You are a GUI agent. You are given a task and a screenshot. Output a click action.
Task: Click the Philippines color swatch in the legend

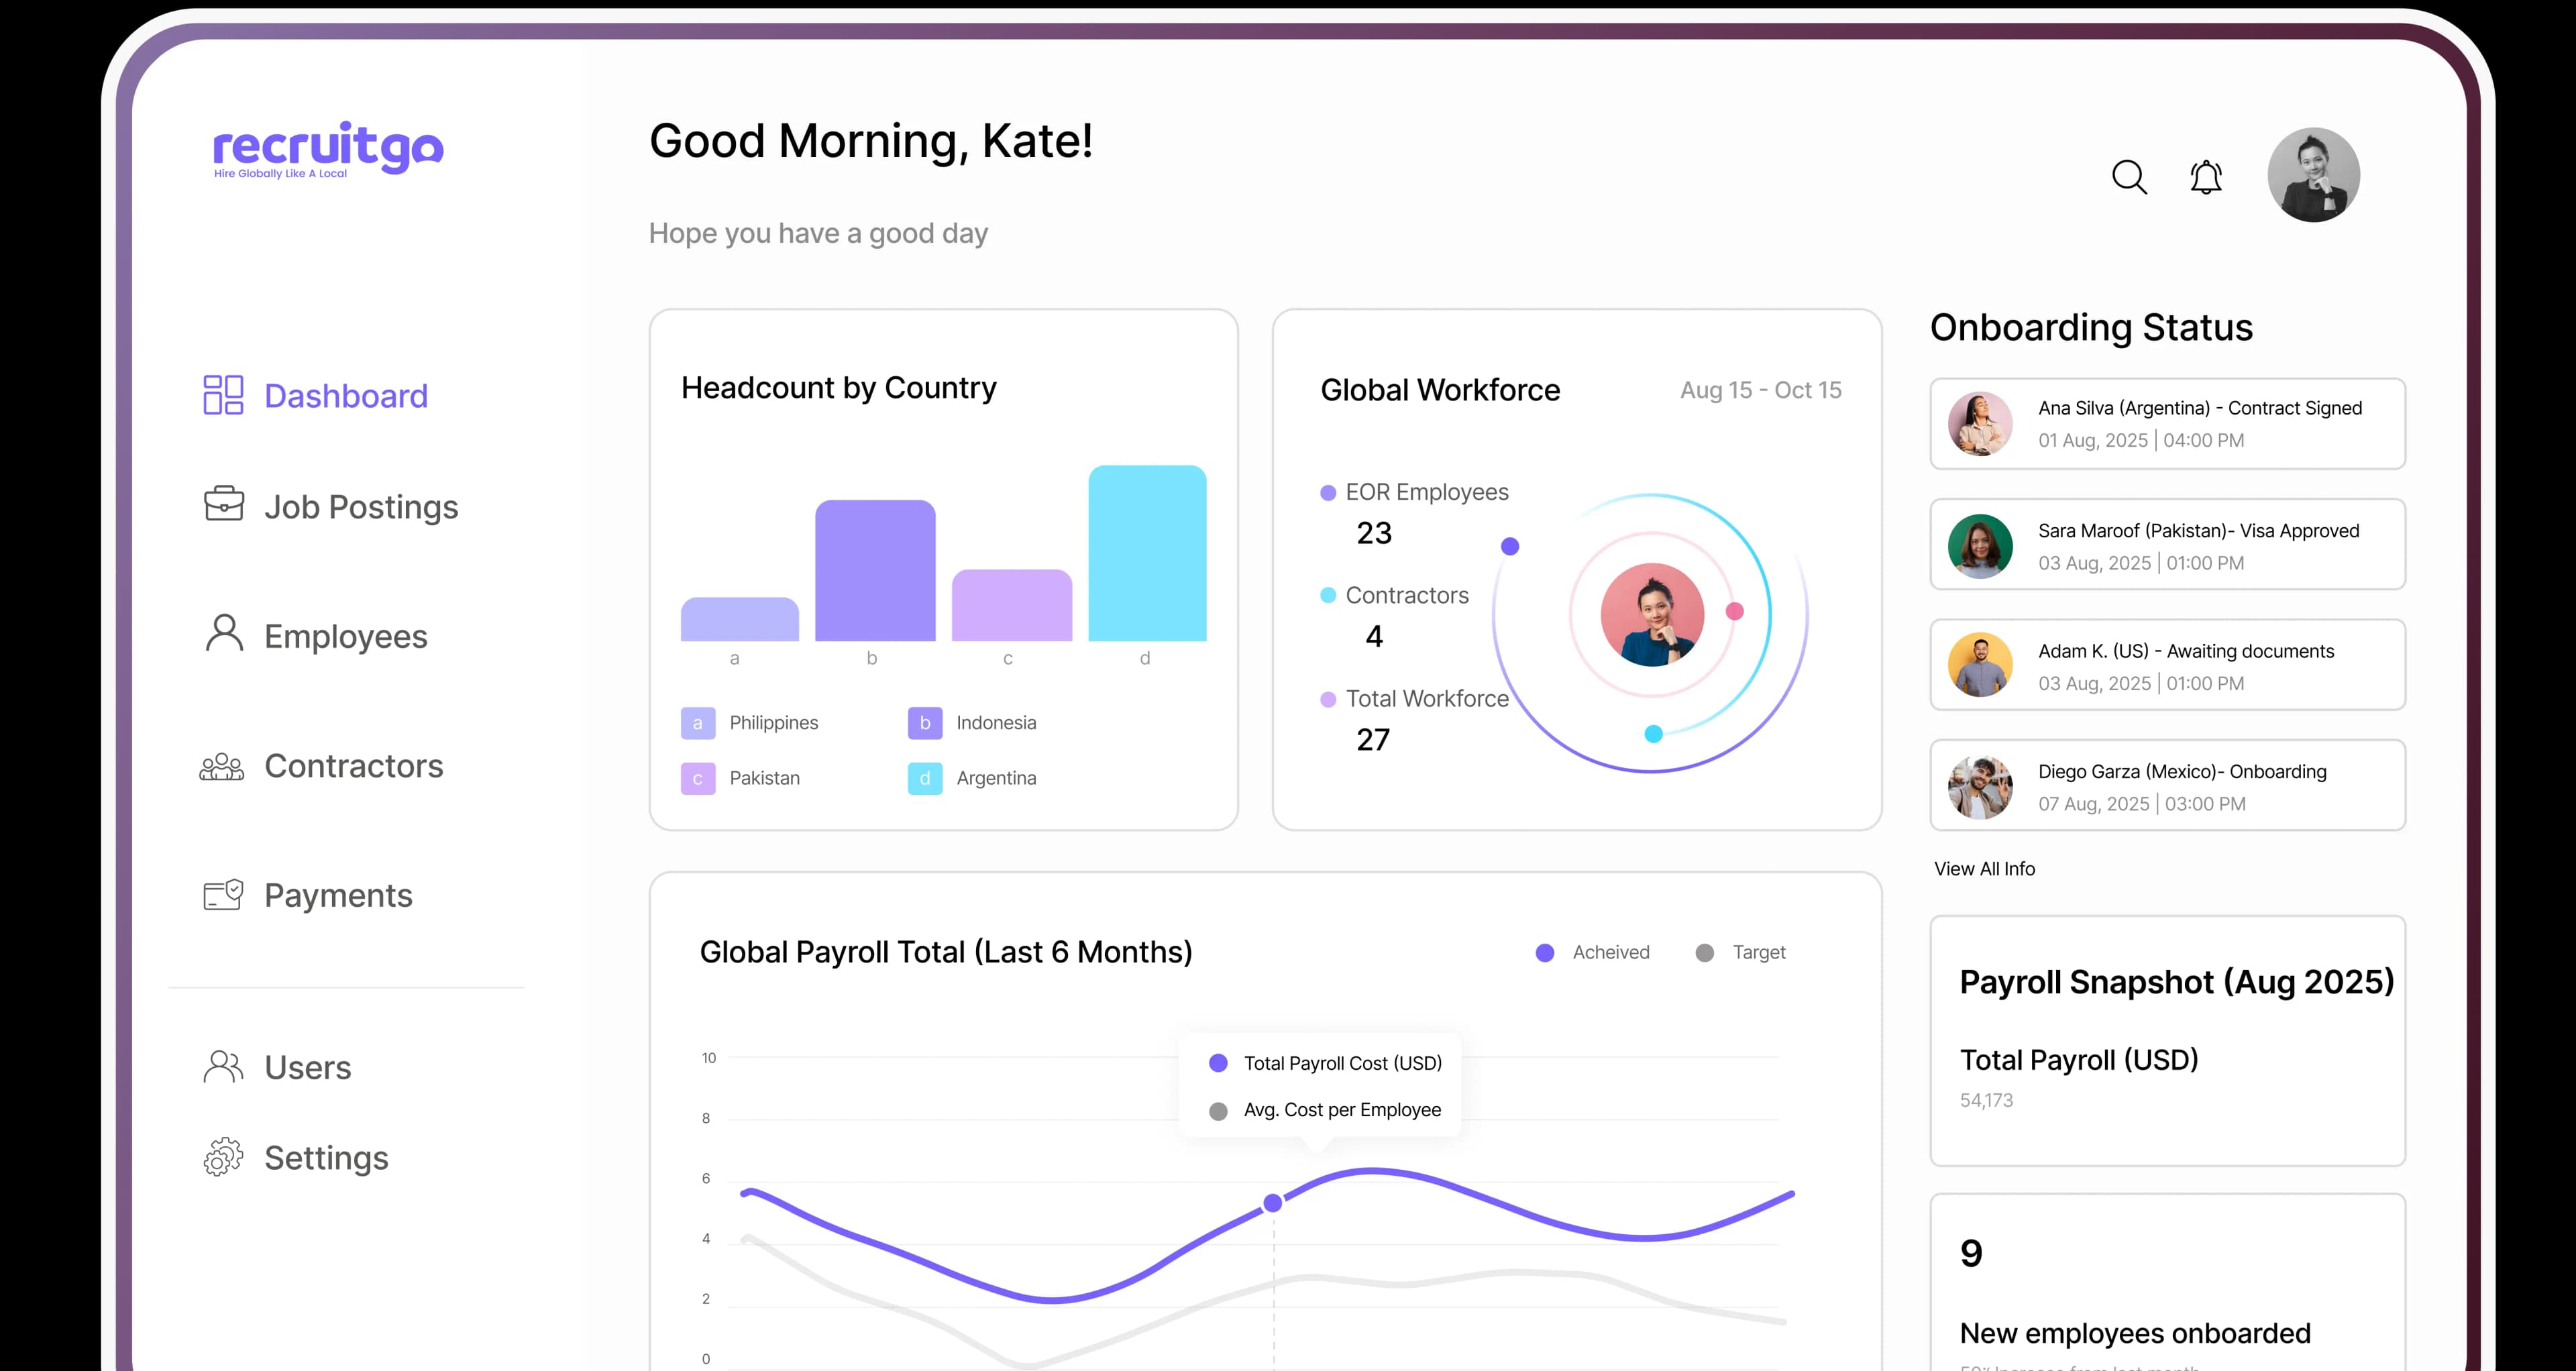point(697,722)
